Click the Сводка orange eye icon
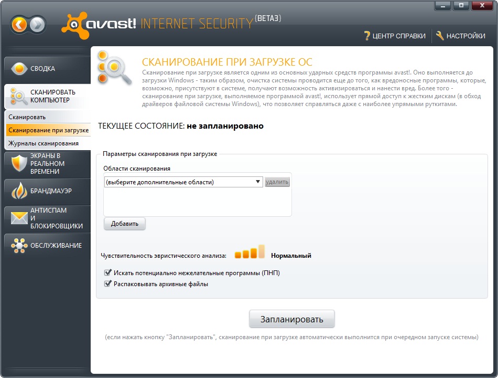 [19, 68]
